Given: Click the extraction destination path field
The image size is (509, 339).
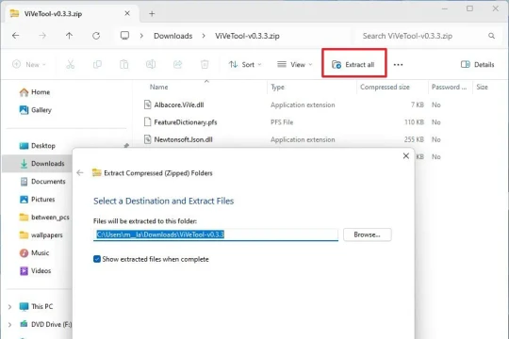Looking at the screenshot, I should pyautogui.click(x=216, y=234).
